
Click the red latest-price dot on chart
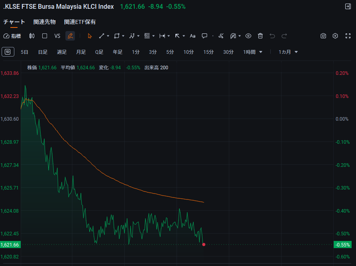(204, 244)
